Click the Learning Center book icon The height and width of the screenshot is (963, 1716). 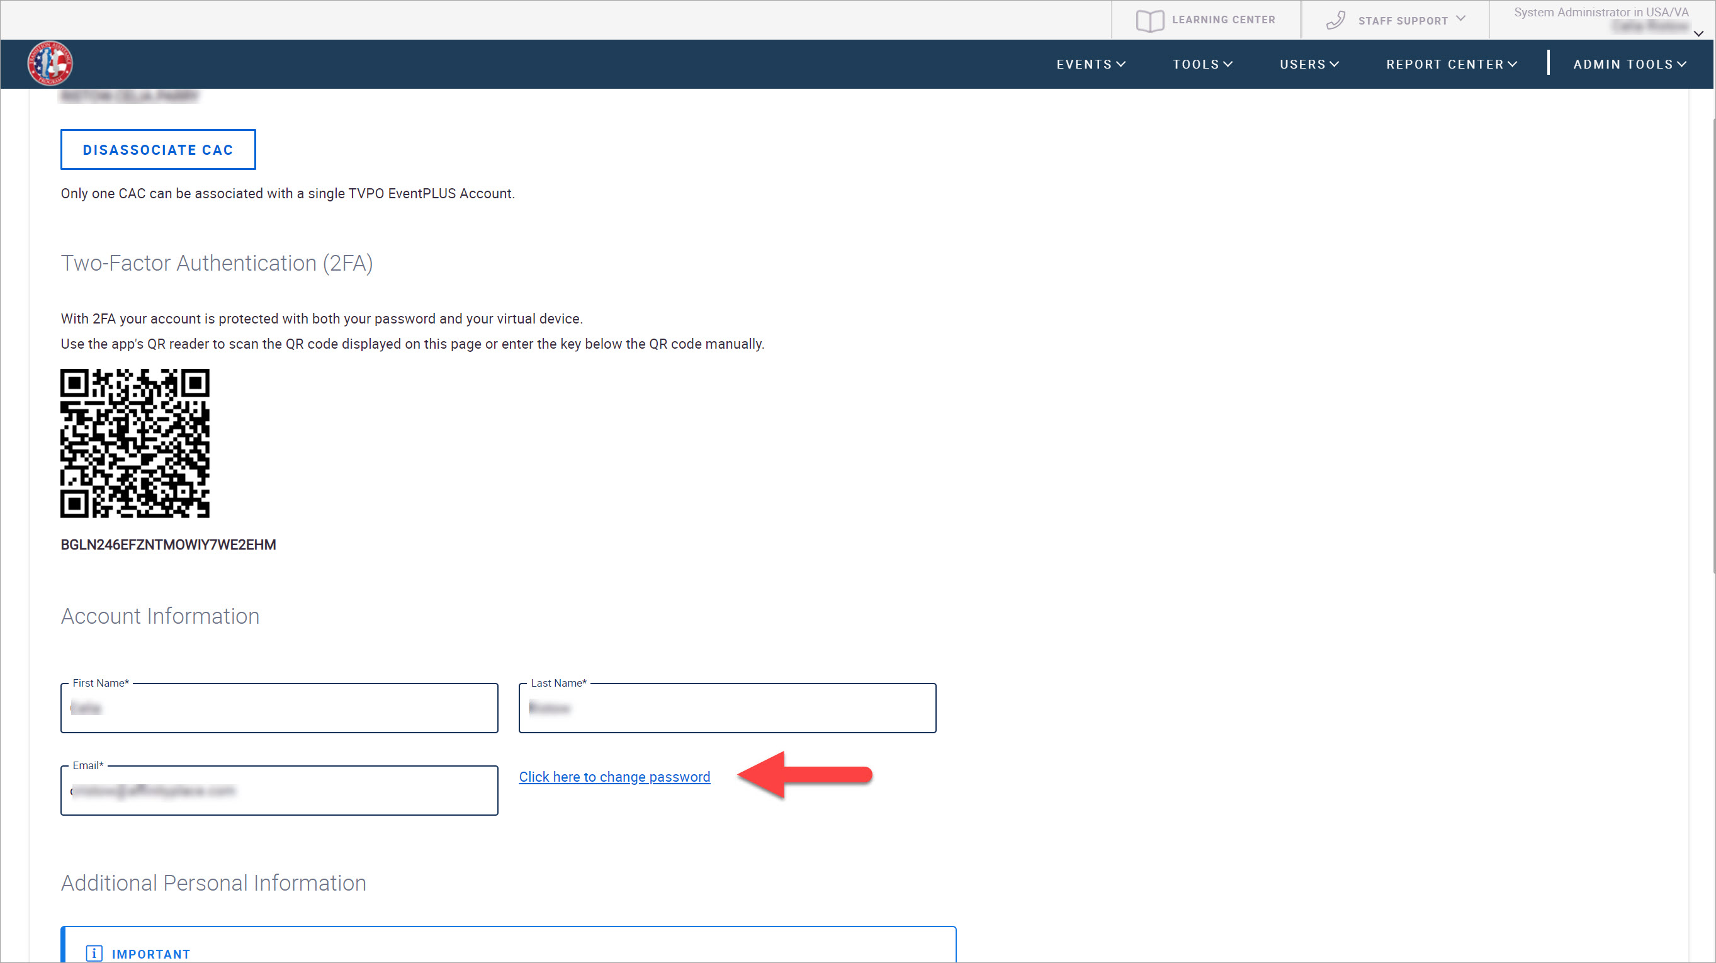[x=1150, y=21]
